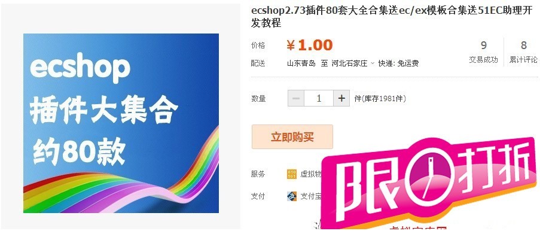Click the product title ecshop2.73插件
Screen dimensions: 540x243
[x=392, y=17]
